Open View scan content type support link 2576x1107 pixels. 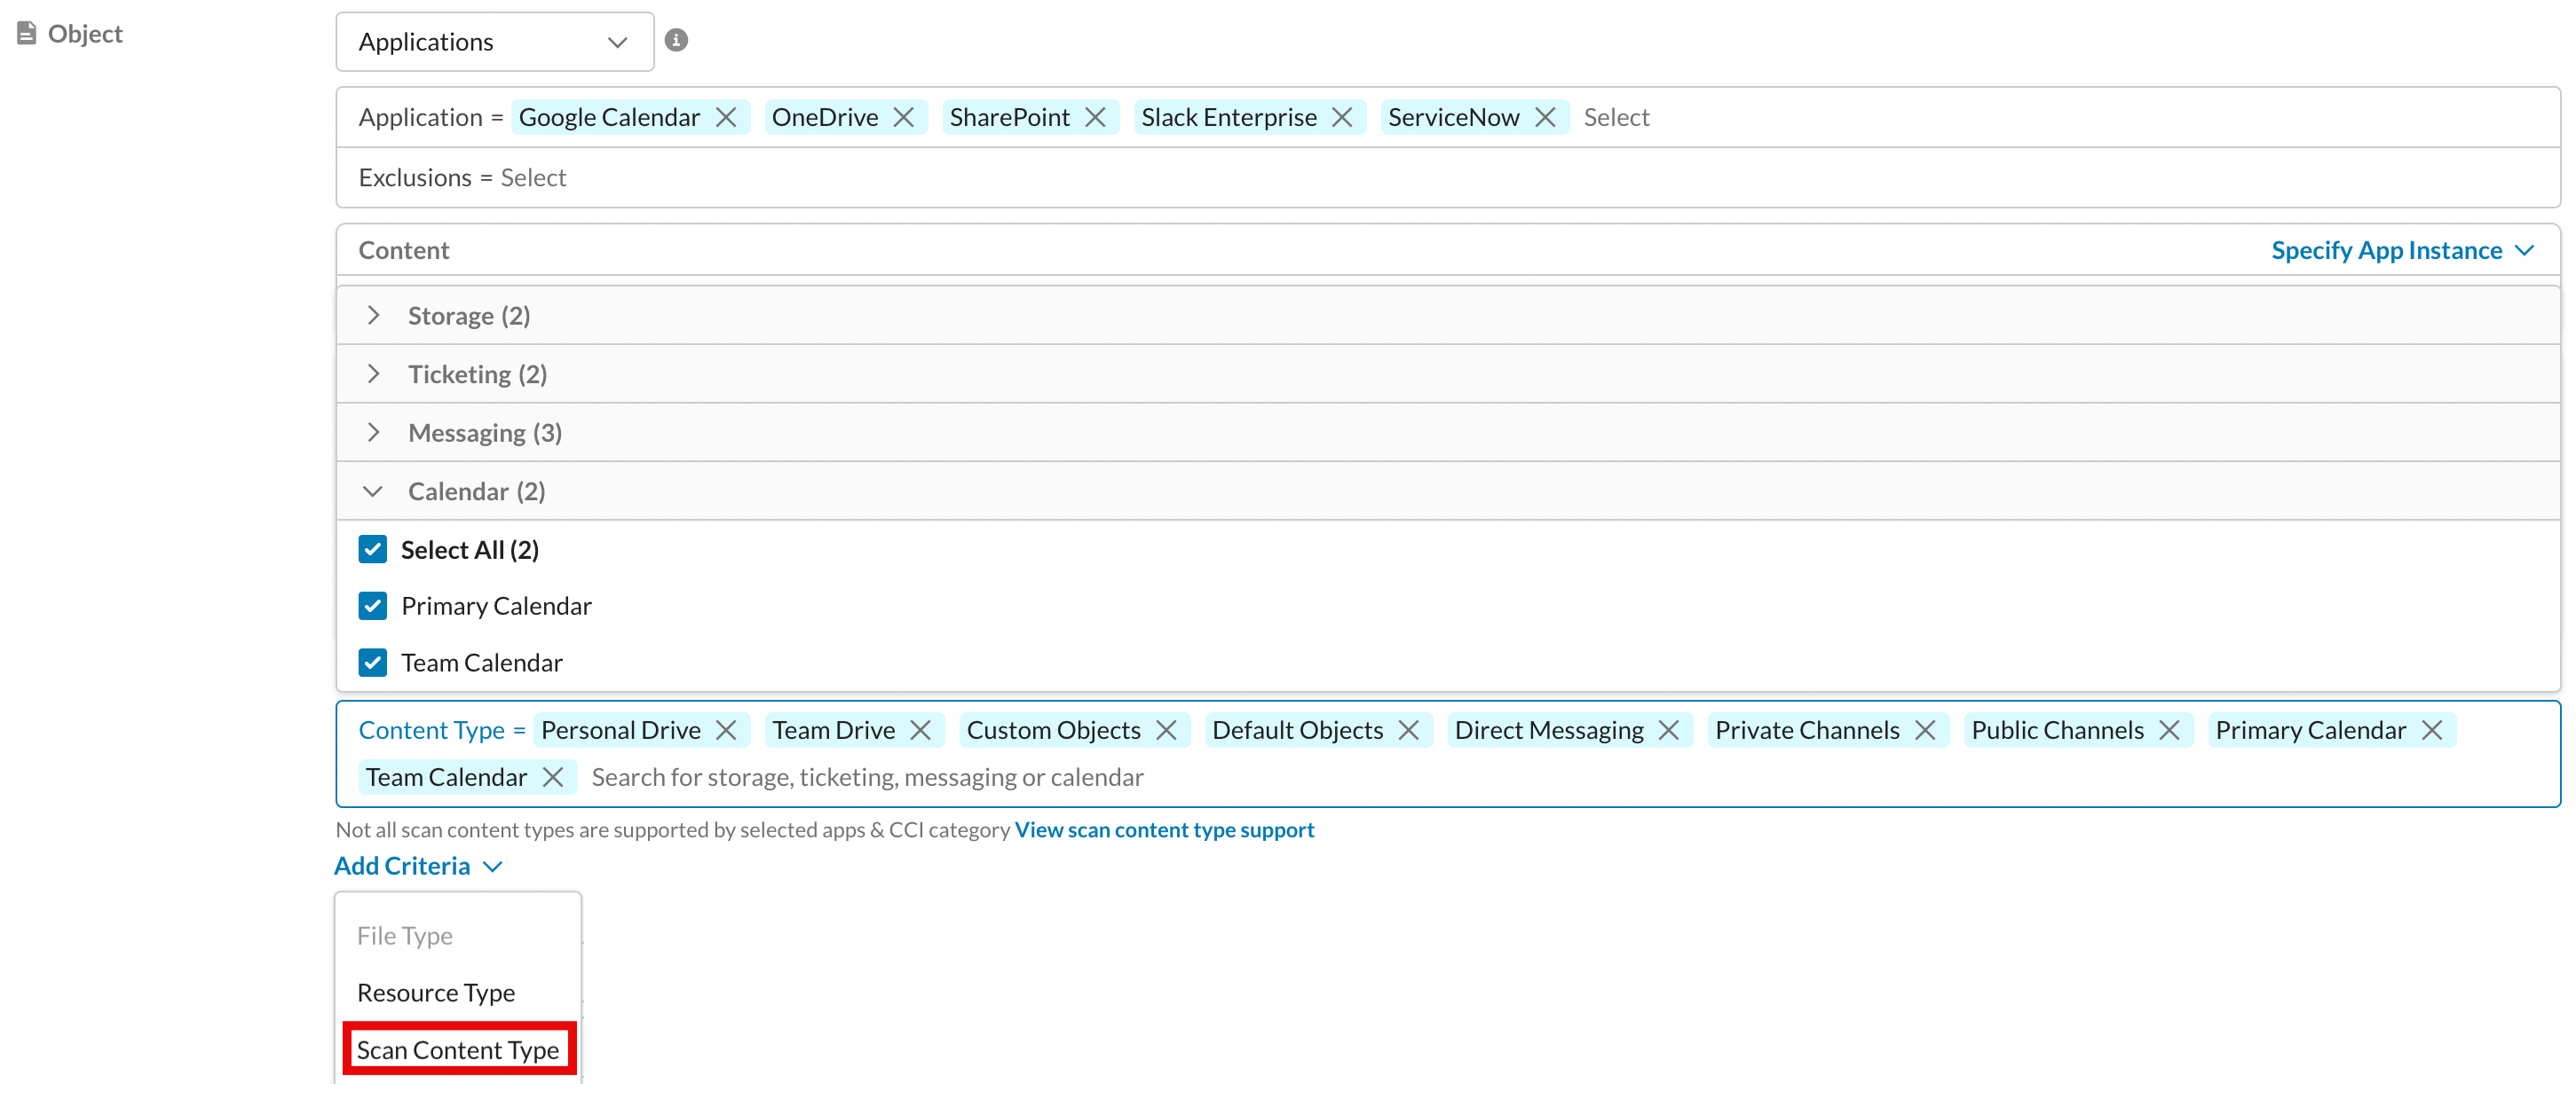[1164, 829]
